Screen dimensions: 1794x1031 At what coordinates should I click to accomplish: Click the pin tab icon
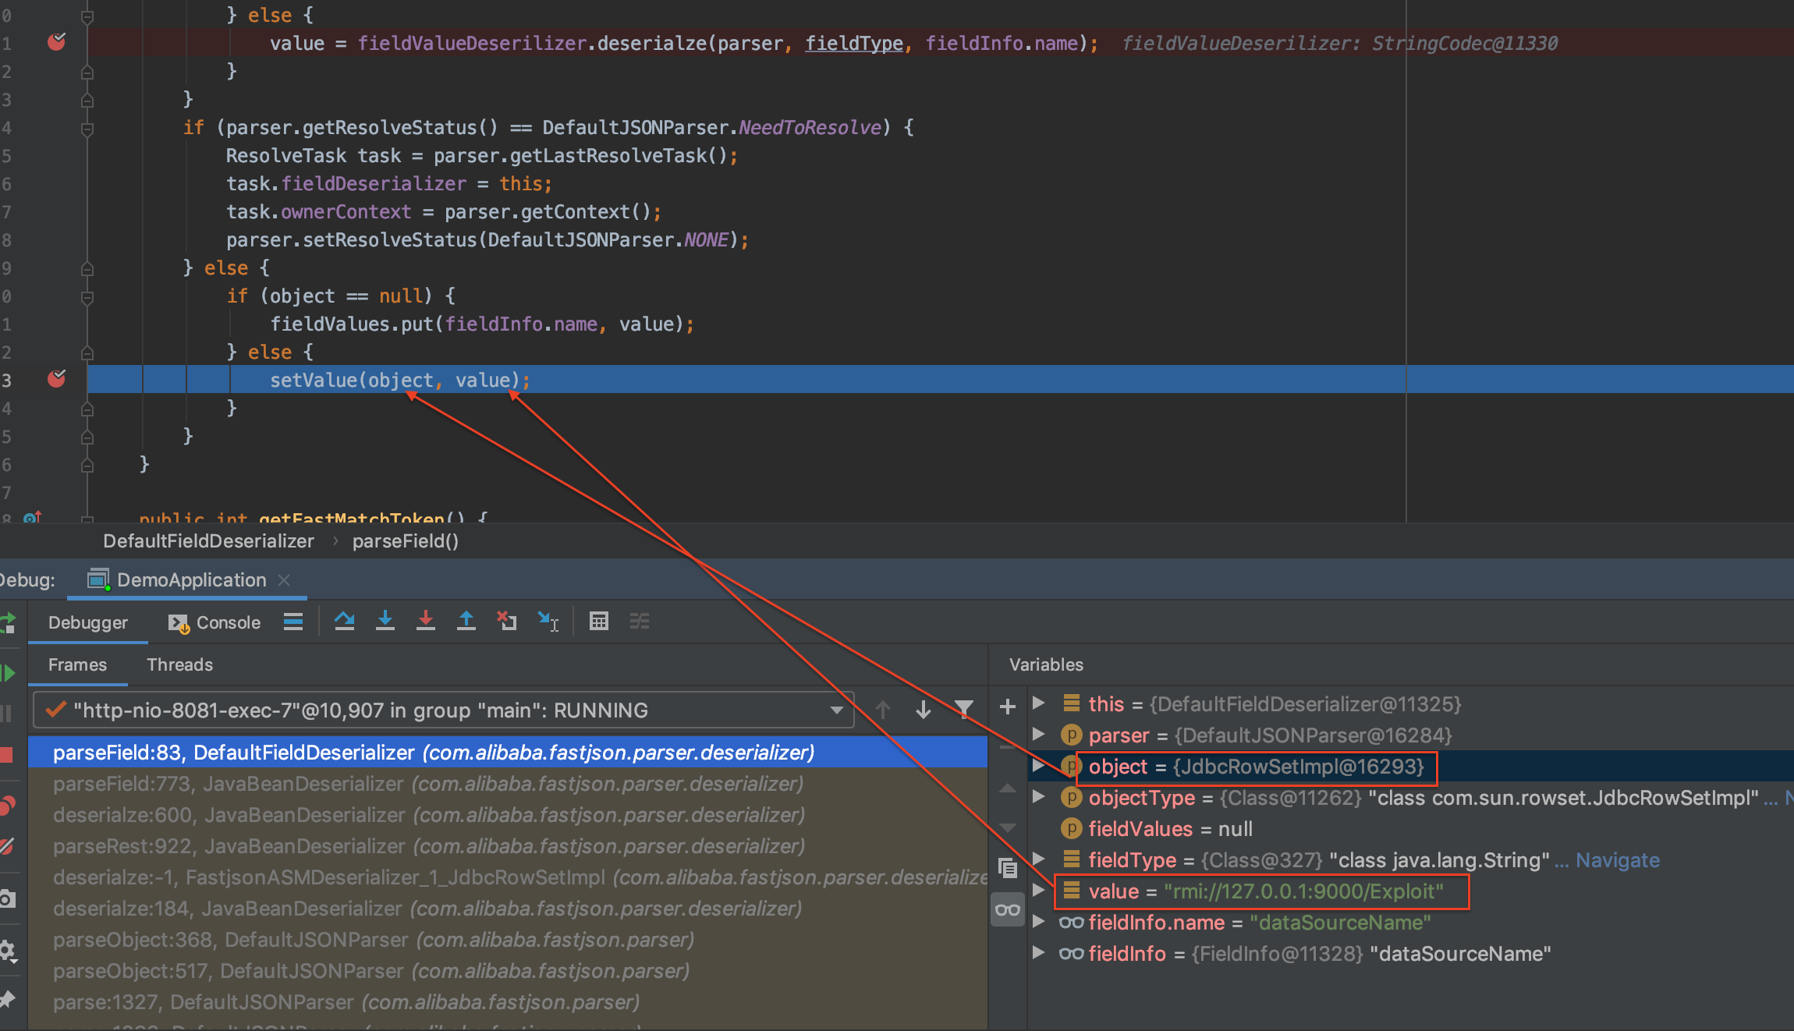pyautogui.click(x=8, y=999)
